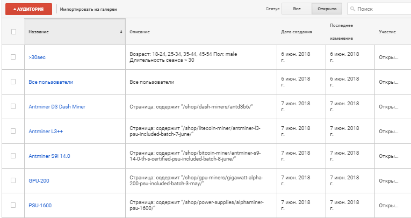
Task: Open the Все пользователи audience link
Action: (x=51, y=82)
